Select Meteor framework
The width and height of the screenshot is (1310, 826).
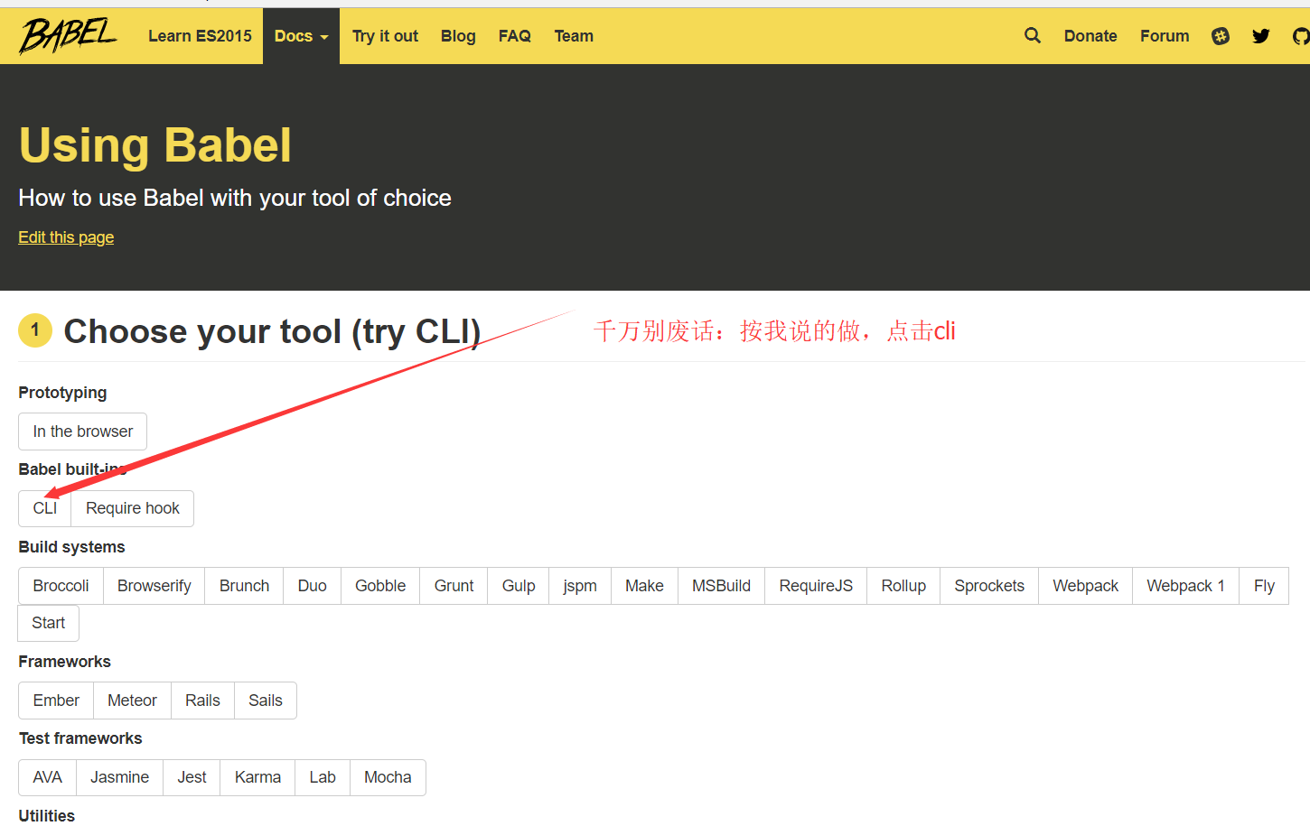(x=132, y=701)
